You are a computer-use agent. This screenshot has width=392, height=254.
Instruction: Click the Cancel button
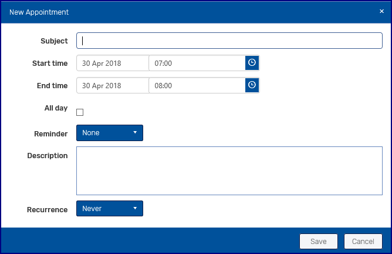363,242
